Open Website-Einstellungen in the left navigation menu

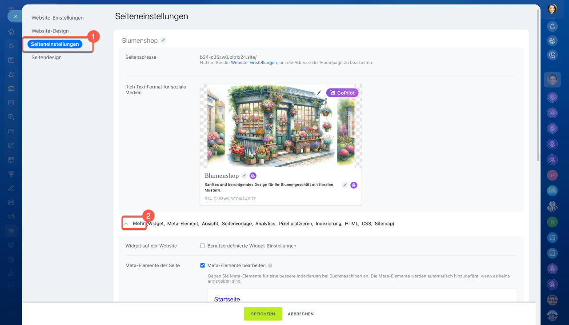[x=58, y=18]
